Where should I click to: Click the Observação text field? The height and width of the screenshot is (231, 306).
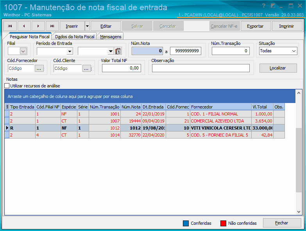pos(201,68)
